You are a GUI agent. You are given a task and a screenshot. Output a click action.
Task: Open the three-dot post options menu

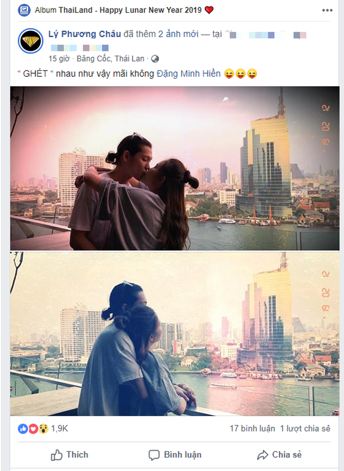coord(327,10)
